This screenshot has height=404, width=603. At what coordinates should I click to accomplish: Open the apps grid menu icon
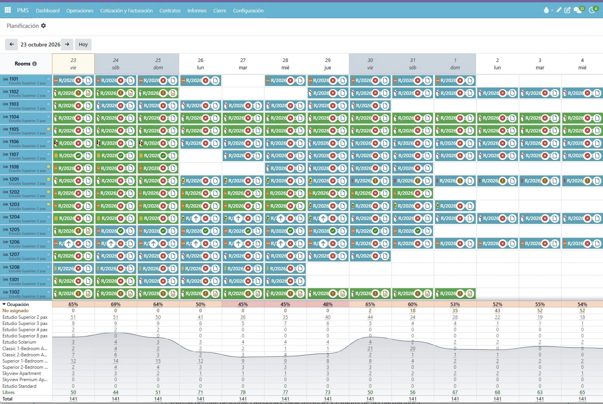[8, 10]
